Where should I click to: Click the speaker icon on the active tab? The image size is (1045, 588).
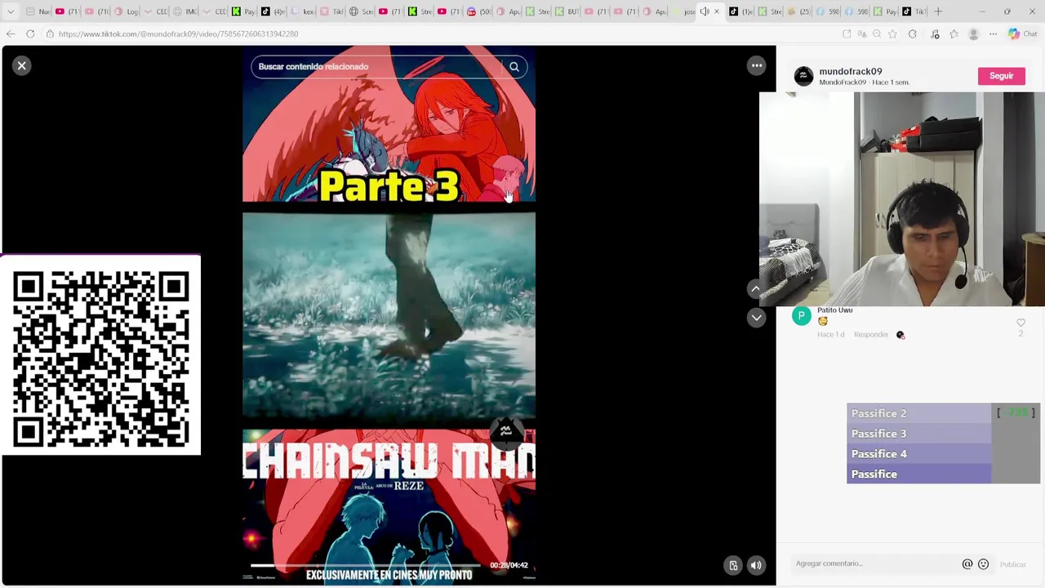click(705, 11)
